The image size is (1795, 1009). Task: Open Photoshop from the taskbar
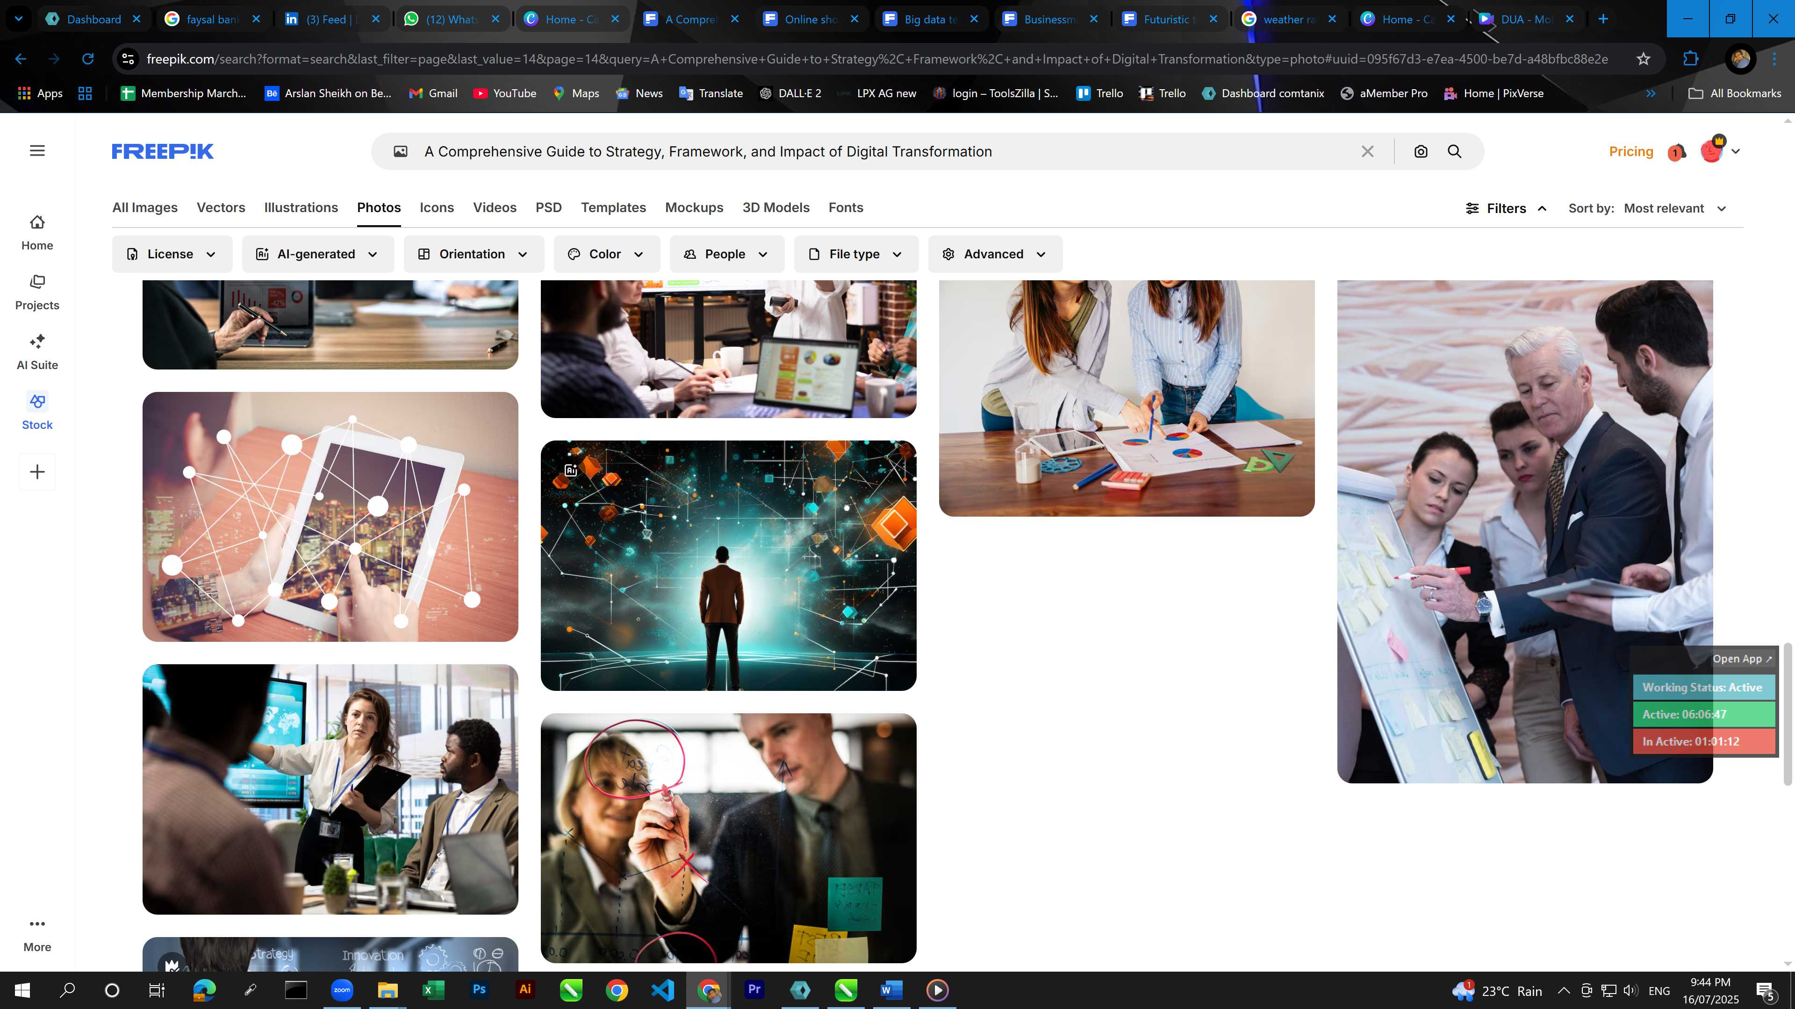[480, 989]
